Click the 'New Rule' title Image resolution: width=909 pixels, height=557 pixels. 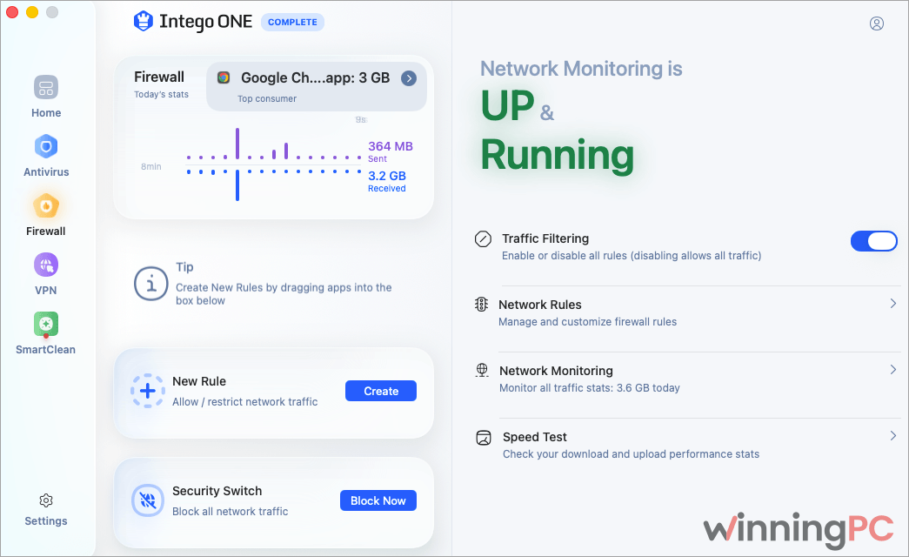(199, 381)
